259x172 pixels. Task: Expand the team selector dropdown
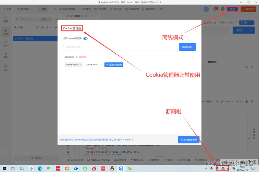pos(25,9)
